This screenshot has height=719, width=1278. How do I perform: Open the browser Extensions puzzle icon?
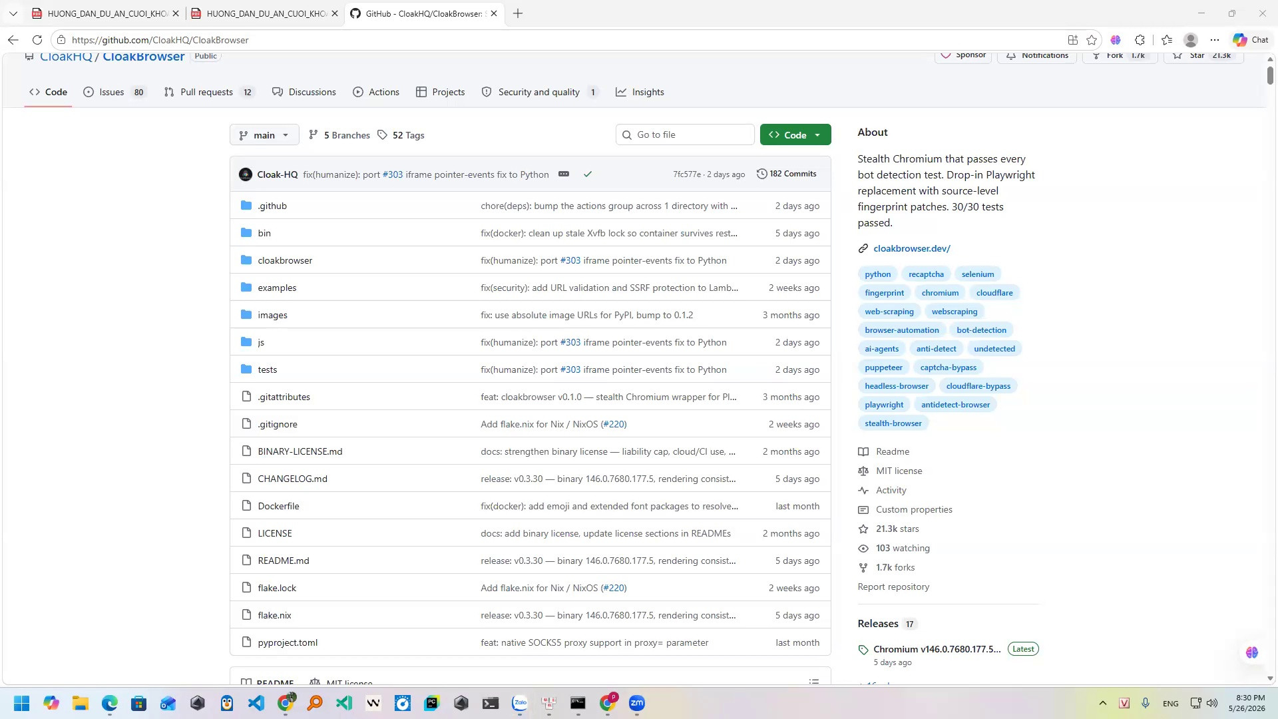point(1140,40)
